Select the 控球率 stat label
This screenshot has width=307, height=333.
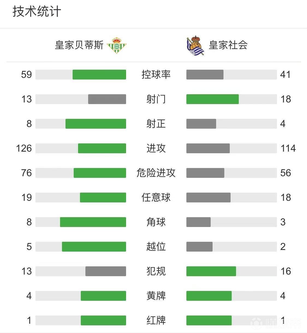pos(156,75)
